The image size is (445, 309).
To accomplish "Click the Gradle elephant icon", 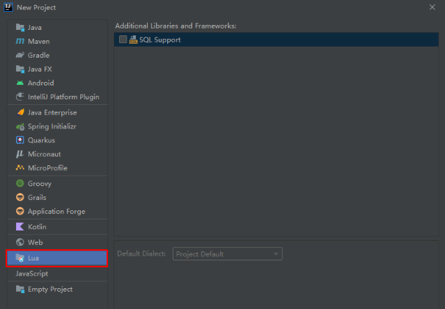I will point(20,55).
